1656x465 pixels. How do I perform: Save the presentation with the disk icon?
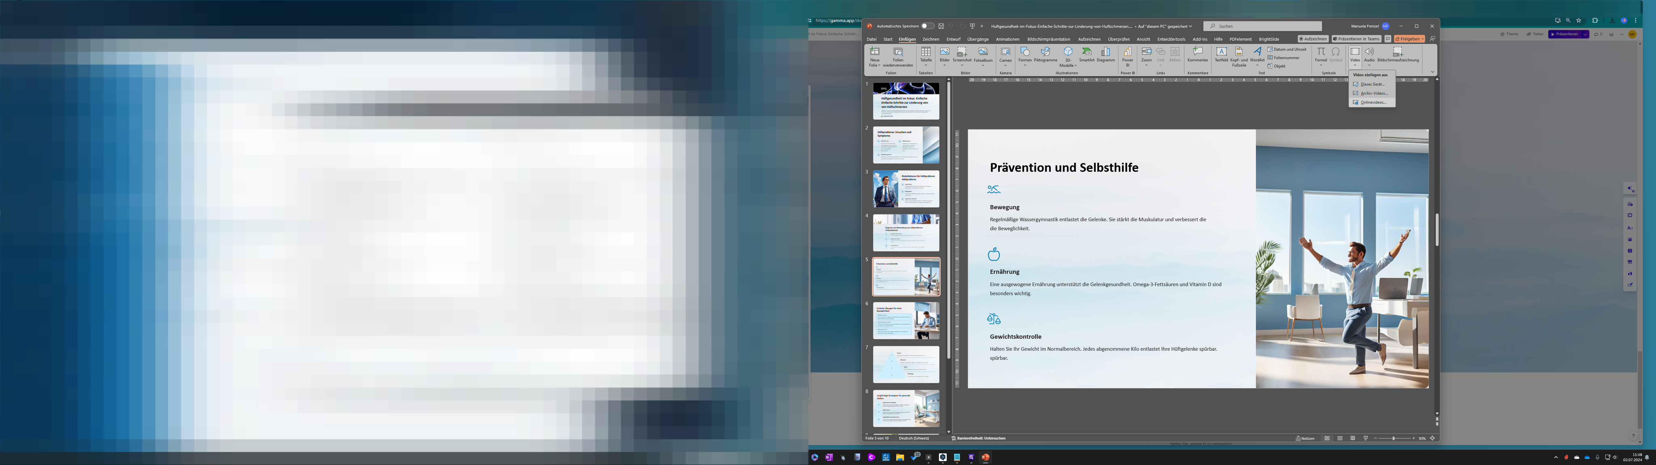point(941,26)
